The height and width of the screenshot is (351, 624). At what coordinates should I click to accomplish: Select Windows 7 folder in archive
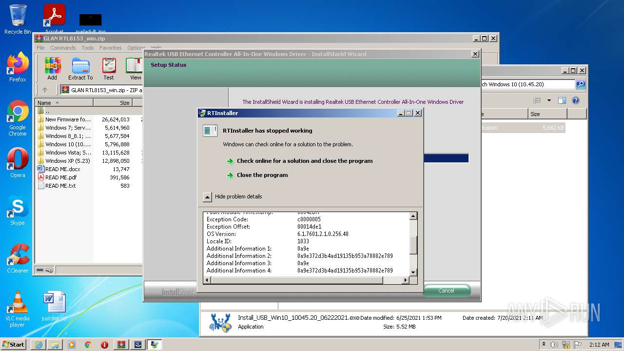pos(68,128)
